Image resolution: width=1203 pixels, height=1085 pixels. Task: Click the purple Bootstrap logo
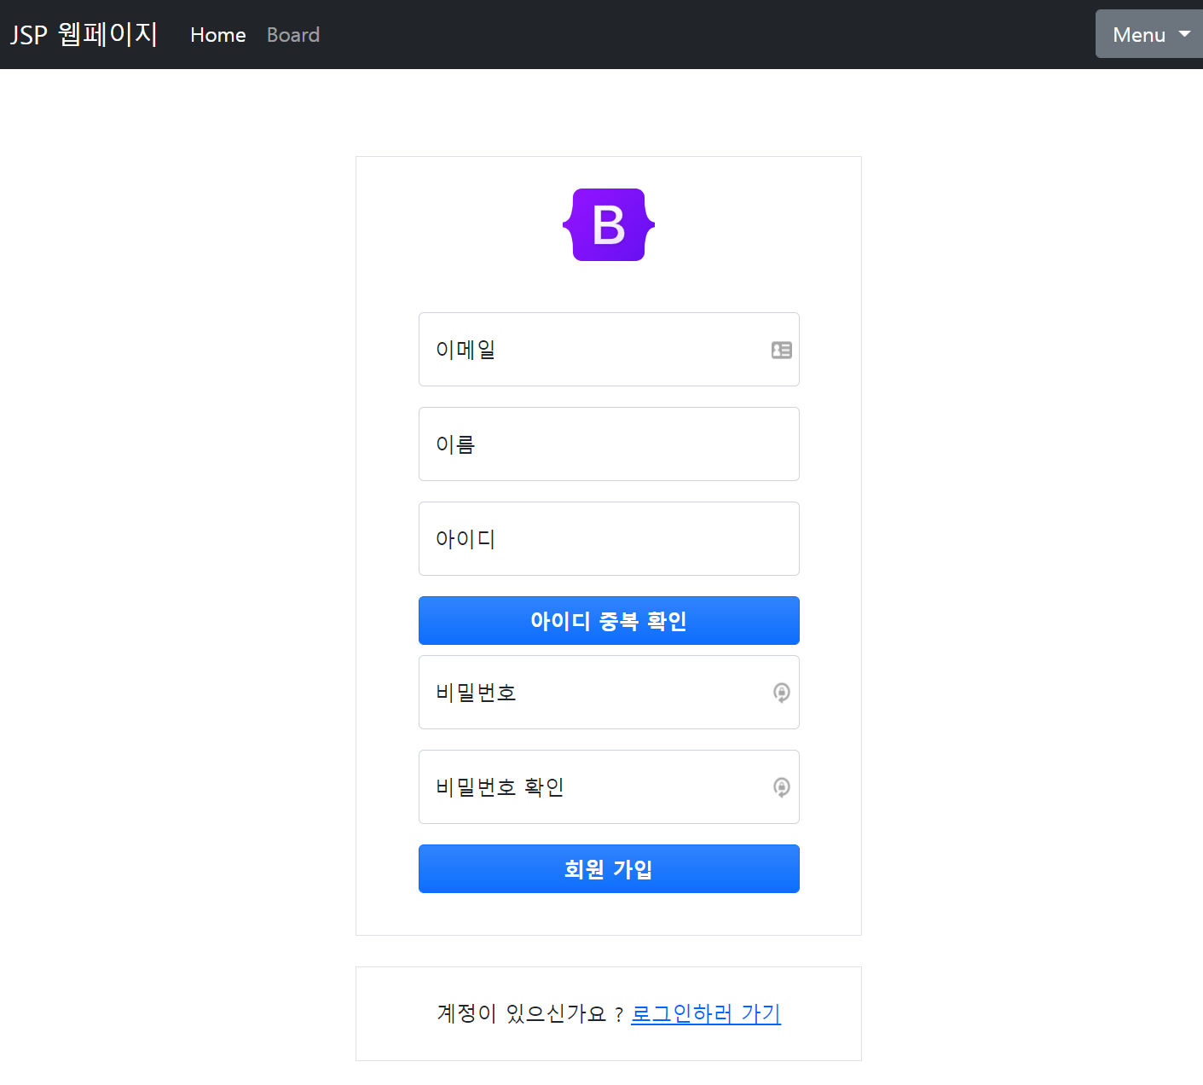click(609, 224)
